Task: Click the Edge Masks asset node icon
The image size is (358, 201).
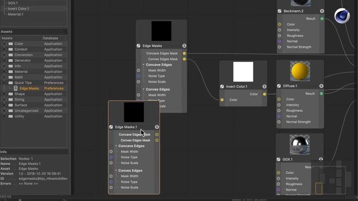Action: click(16, 88)
